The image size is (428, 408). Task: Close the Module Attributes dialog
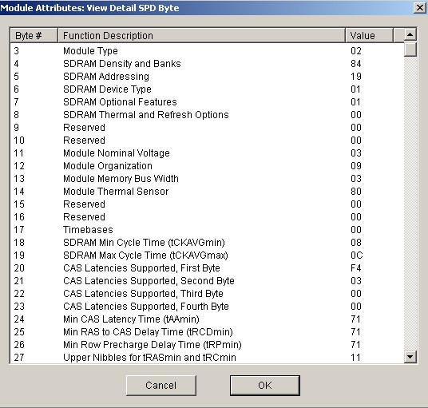tap(420, 8)
